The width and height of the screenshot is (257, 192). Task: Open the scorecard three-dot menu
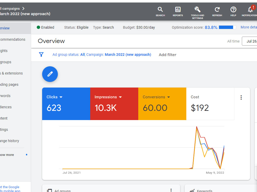point(241,98)
